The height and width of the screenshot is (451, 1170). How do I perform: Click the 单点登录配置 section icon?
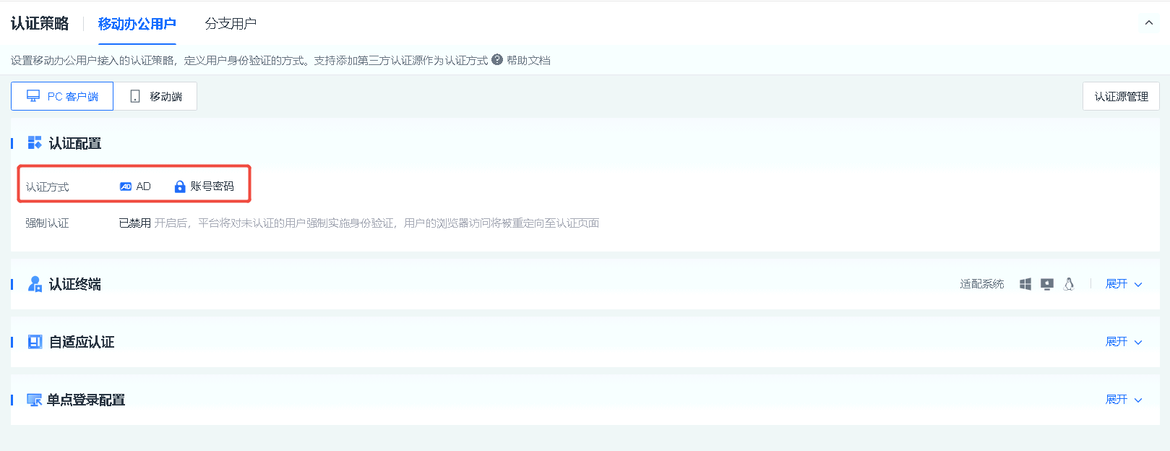tap(34, 400)
